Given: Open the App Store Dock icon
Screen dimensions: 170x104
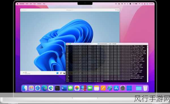Looking at the screenshot, I should [x=116, y=88].
